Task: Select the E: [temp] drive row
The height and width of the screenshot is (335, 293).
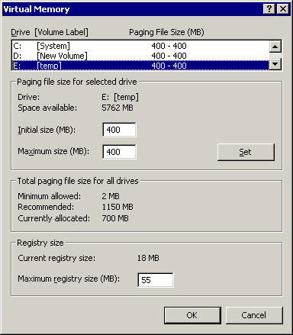Action: (140, 66)
